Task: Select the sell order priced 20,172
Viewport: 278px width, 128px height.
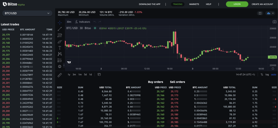Action: click(223, 92)
